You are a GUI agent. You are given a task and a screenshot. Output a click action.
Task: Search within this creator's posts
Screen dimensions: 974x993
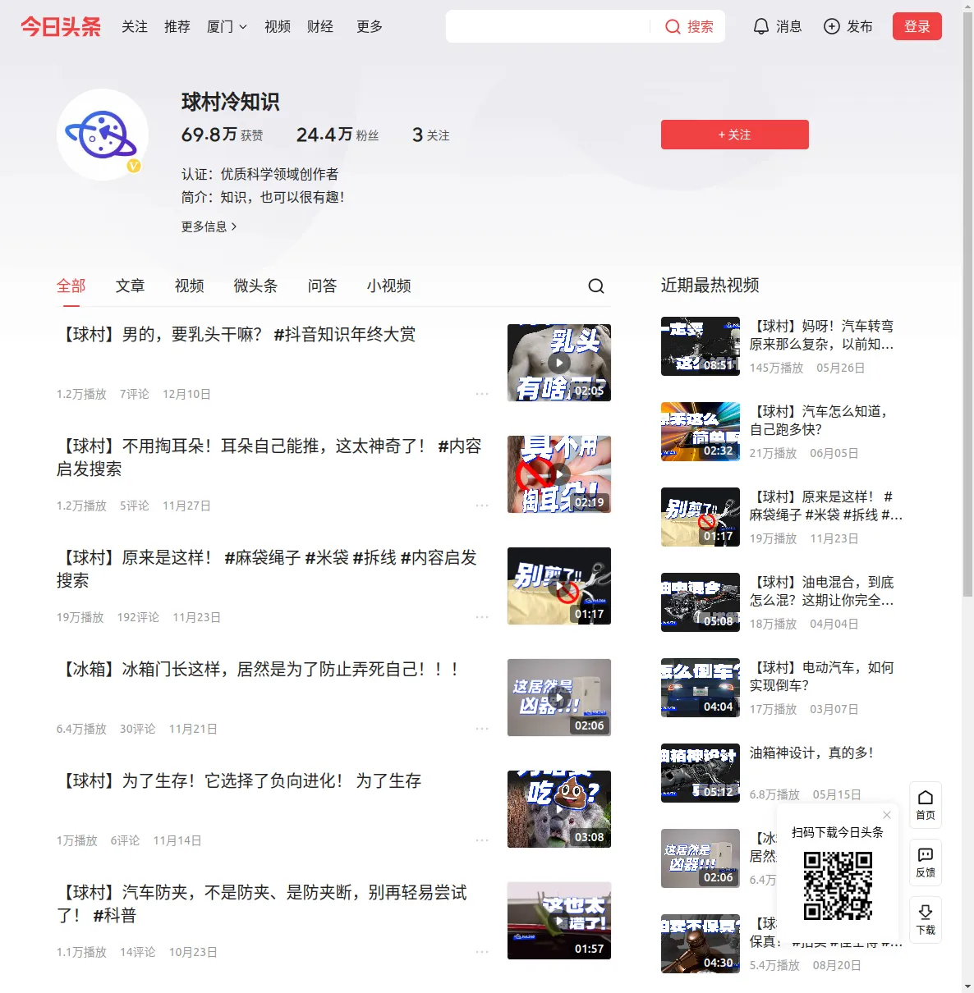point(596,286)
